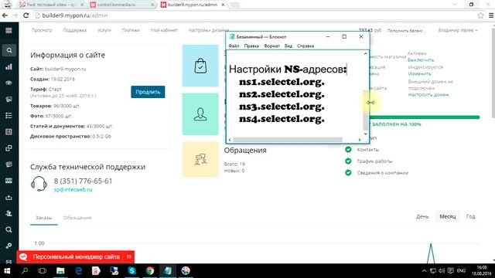Click the ns1.selectel.org. line in Notepad
Screen dimensions: 495x278
[x=282, y=82]
